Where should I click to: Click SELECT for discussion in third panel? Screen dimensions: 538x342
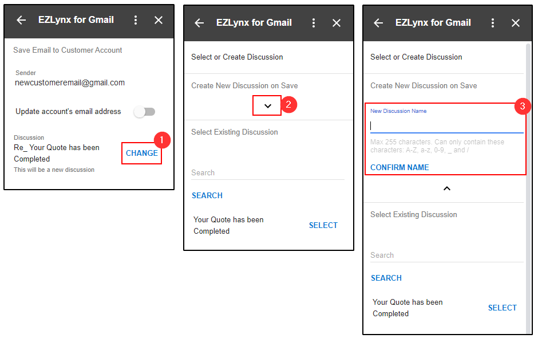[503, 308]
